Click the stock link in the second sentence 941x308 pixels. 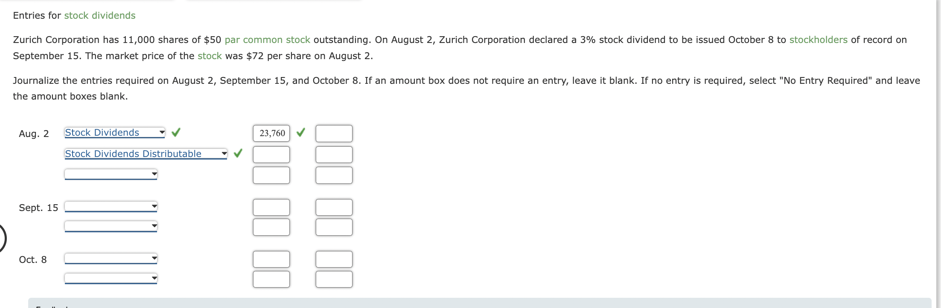pyautogui.click(x=210, y=56)
